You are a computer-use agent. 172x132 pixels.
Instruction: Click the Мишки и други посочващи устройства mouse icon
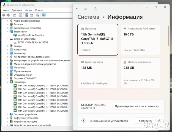(11, 64)
